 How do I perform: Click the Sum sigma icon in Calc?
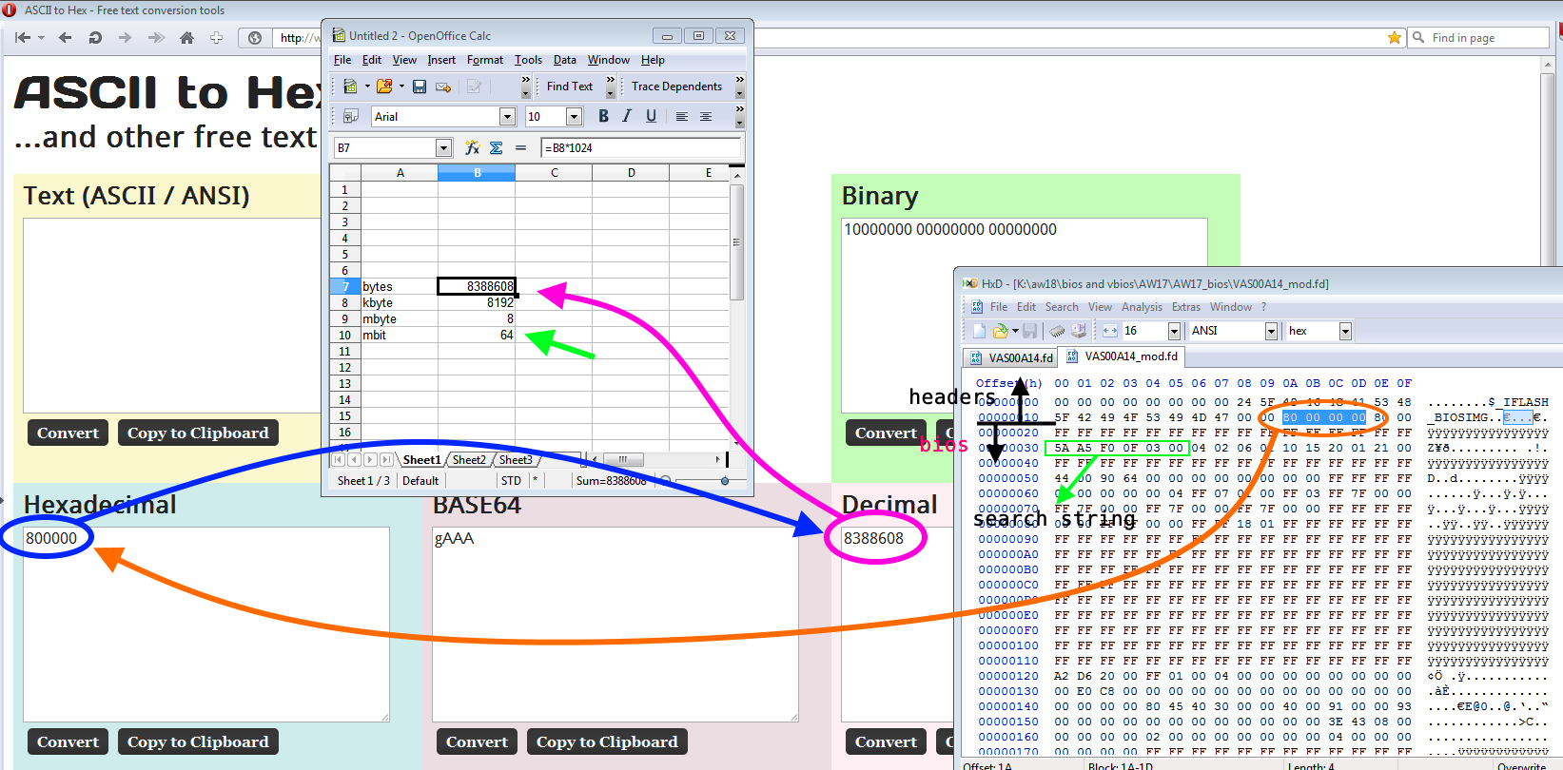(x=496, y=147)
